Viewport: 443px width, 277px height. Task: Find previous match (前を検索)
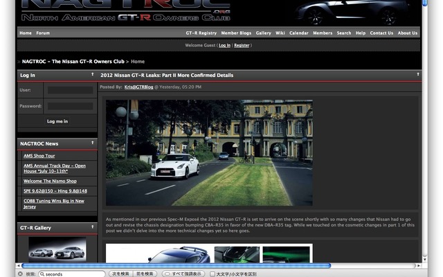145,274
